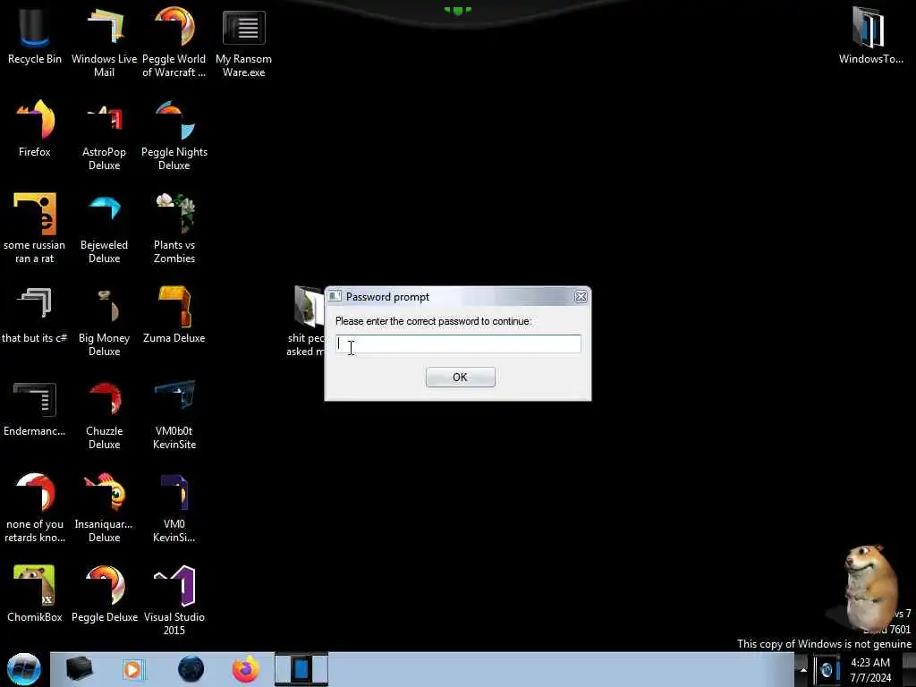Select Peggle Nights Deluxe desktop icon
Image resolution: width=916 pixels, height=687 pixels.
click(174, 136)
